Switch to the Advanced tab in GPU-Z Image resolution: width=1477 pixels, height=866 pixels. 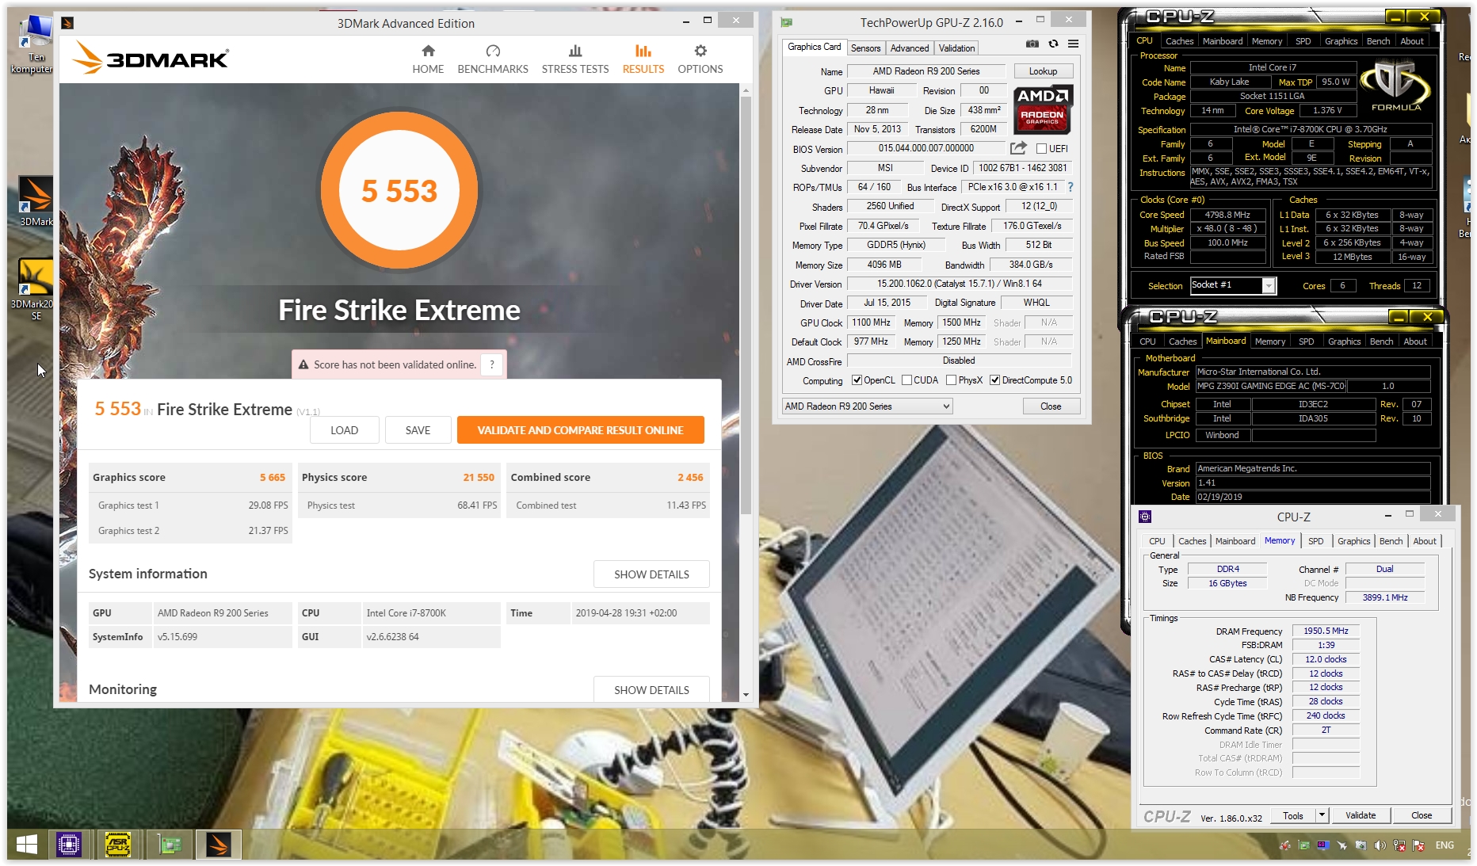coord(910,48)
